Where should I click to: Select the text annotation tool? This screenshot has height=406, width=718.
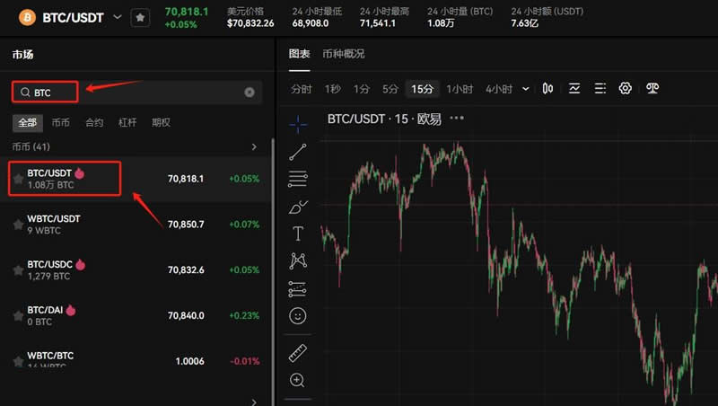click(298, 234)
